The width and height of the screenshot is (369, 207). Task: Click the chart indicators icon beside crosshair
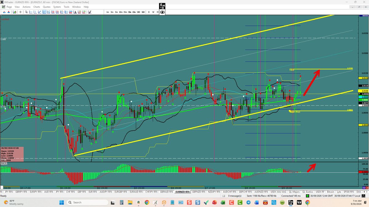[14, 12]
